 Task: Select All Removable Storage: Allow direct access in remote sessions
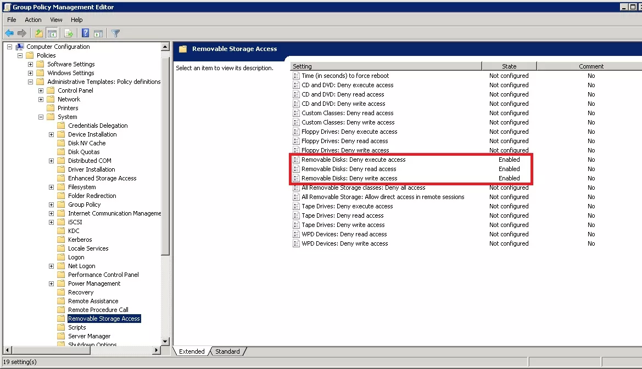point(383,197)
